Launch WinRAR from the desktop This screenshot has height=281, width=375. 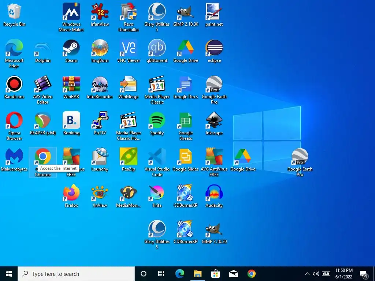(71, 87)
